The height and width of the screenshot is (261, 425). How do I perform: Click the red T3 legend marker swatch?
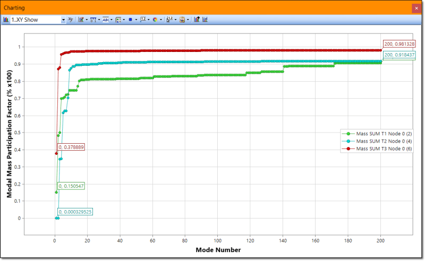pos(348,149)
